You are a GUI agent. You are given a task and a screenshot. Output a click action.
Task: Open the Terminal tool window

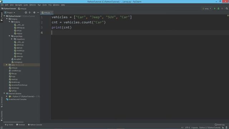point(20,125)
